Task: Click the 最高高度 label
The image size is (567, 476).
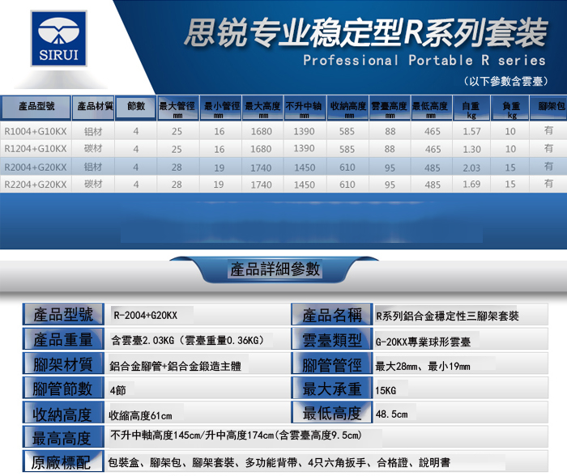Action: 63,437
